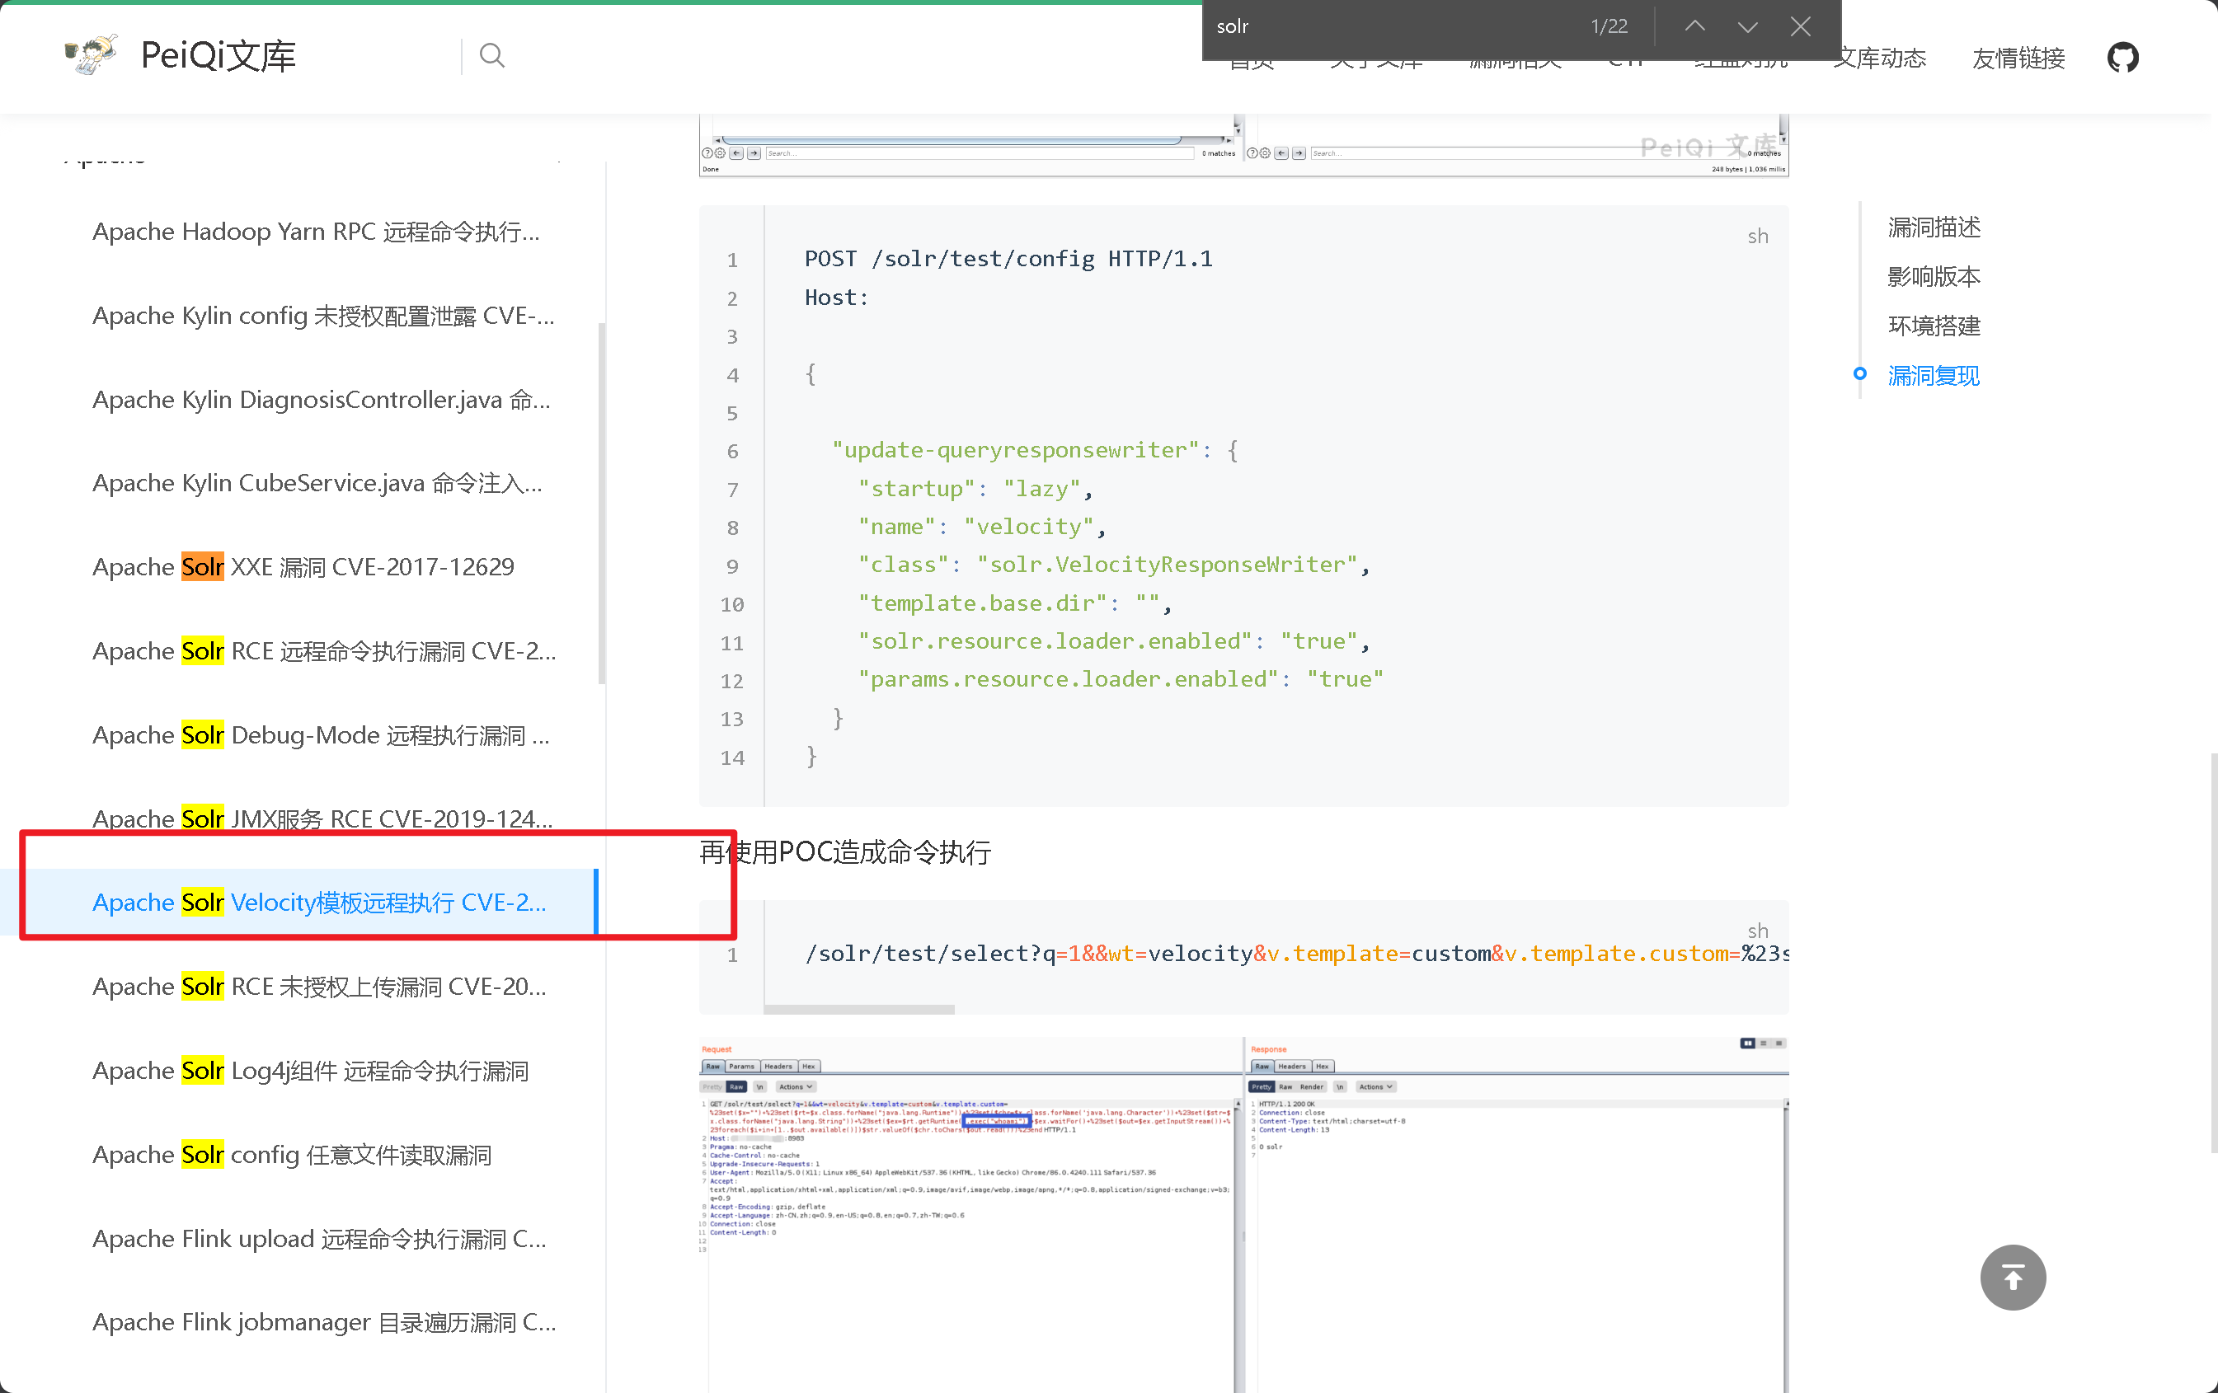Click the search magnifier icon

point(492,56)
